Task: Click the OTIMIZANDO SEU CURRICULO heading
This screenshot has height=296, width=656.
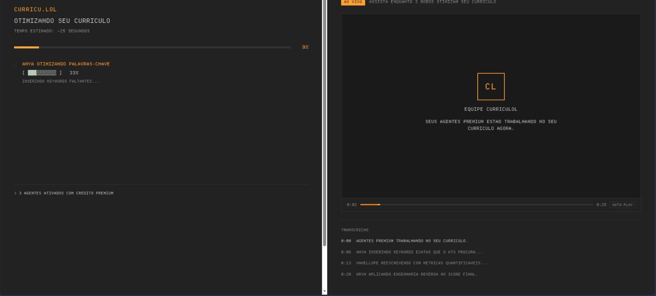Action: 62,21
